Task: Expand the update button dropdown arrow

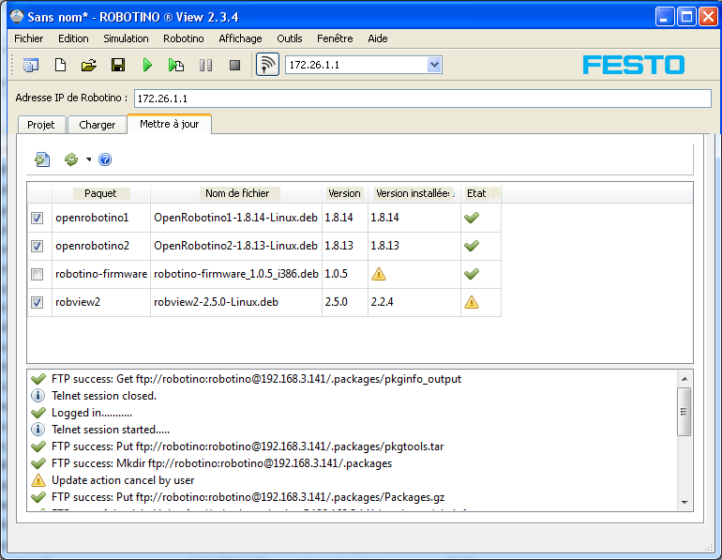Action: coord(88,159)
